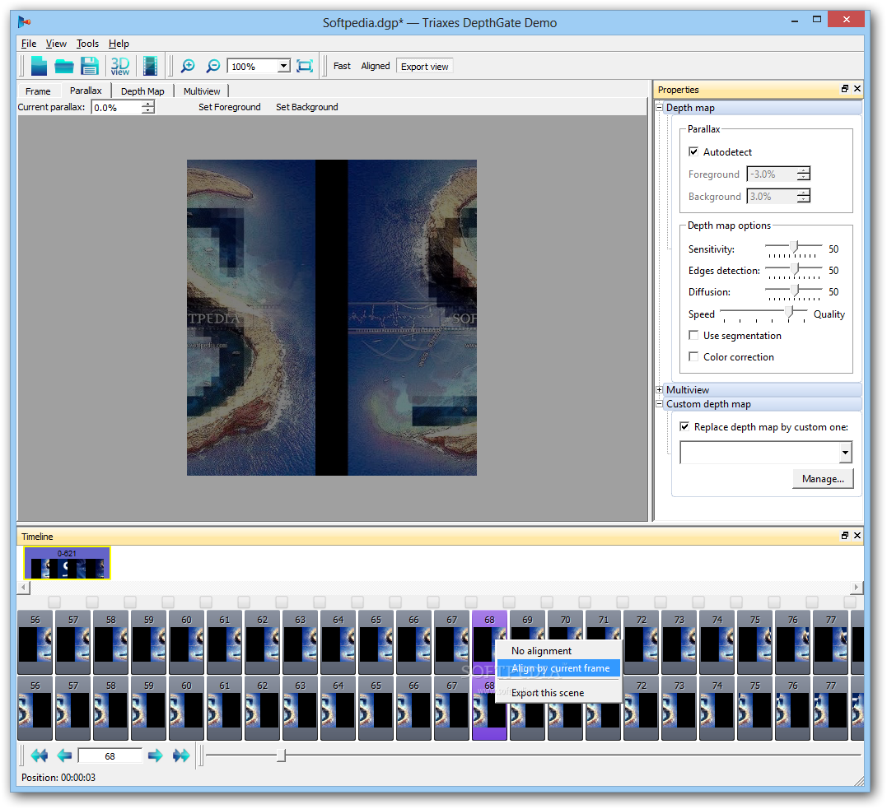The width and height of the screenshot is (887, 809).
Task: Select the Fast view mode
Action: click(342, 66)
